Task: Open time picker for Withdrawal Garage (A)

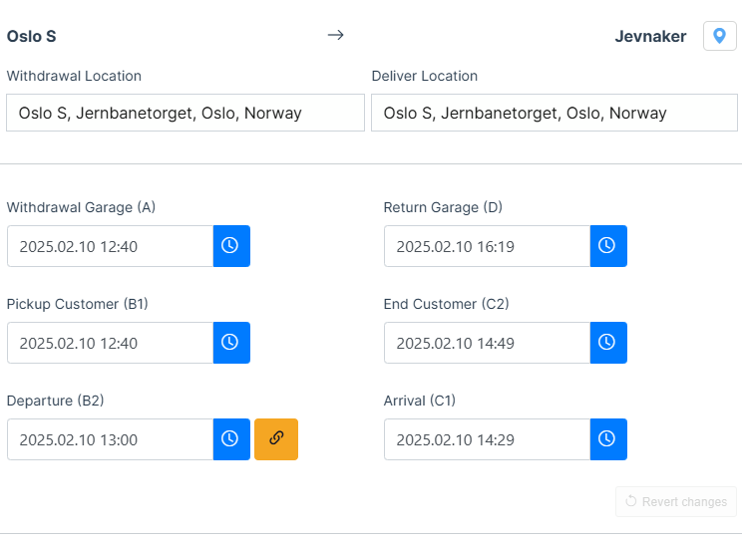Action: [230, 246]
